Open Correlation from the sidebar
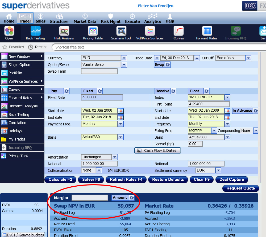Image resolution: width=266 pixels, height=237 pixels. [22, 123]
